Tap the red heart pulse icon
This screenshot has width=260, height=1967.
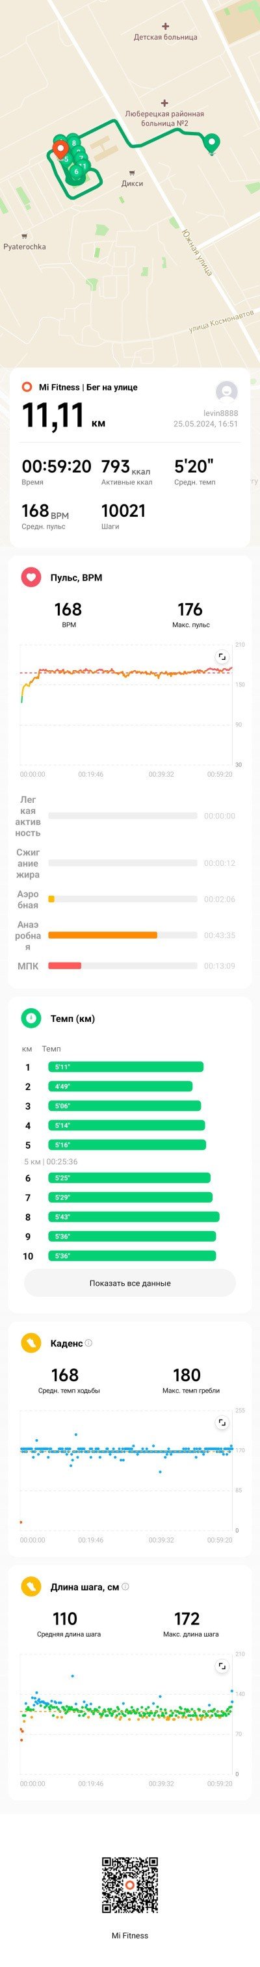[x=31, y=577]
